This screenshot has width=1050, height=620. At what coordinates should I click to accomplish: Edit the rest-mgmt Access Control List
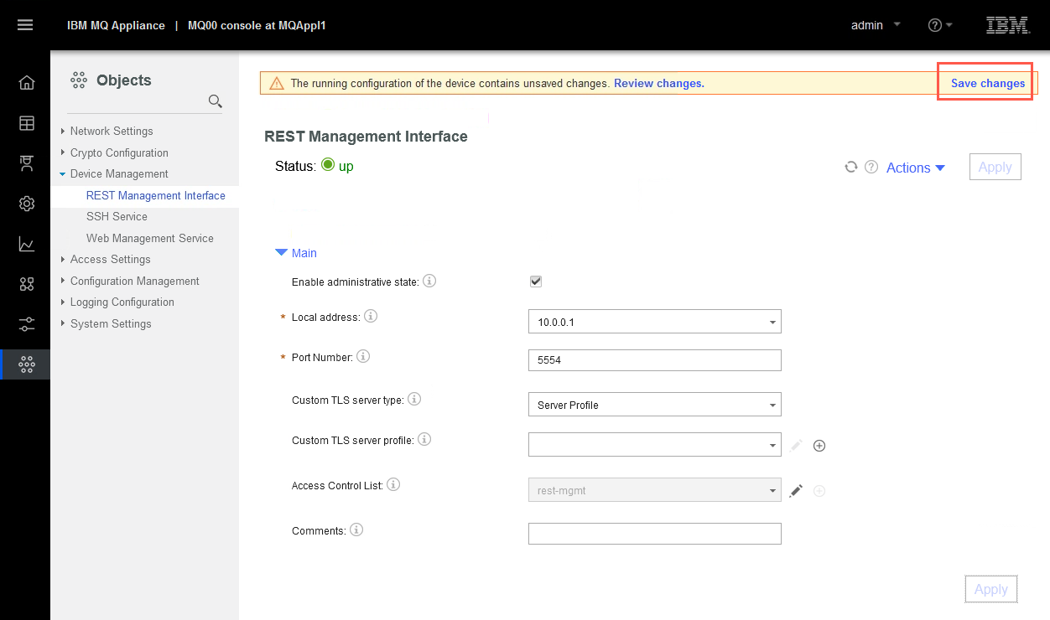(796, 490)
